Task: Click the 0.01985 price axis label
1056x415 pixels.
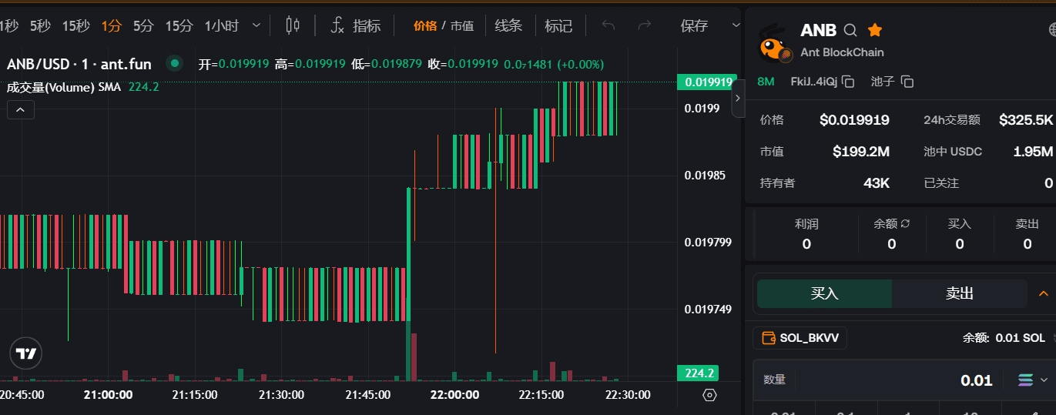Action: (705, 176)
